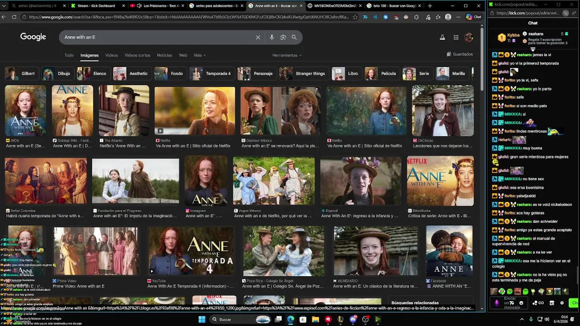This screenshot has width=580, height=326.
Task: Send message with green Chat button
Action: coord(574,303)
